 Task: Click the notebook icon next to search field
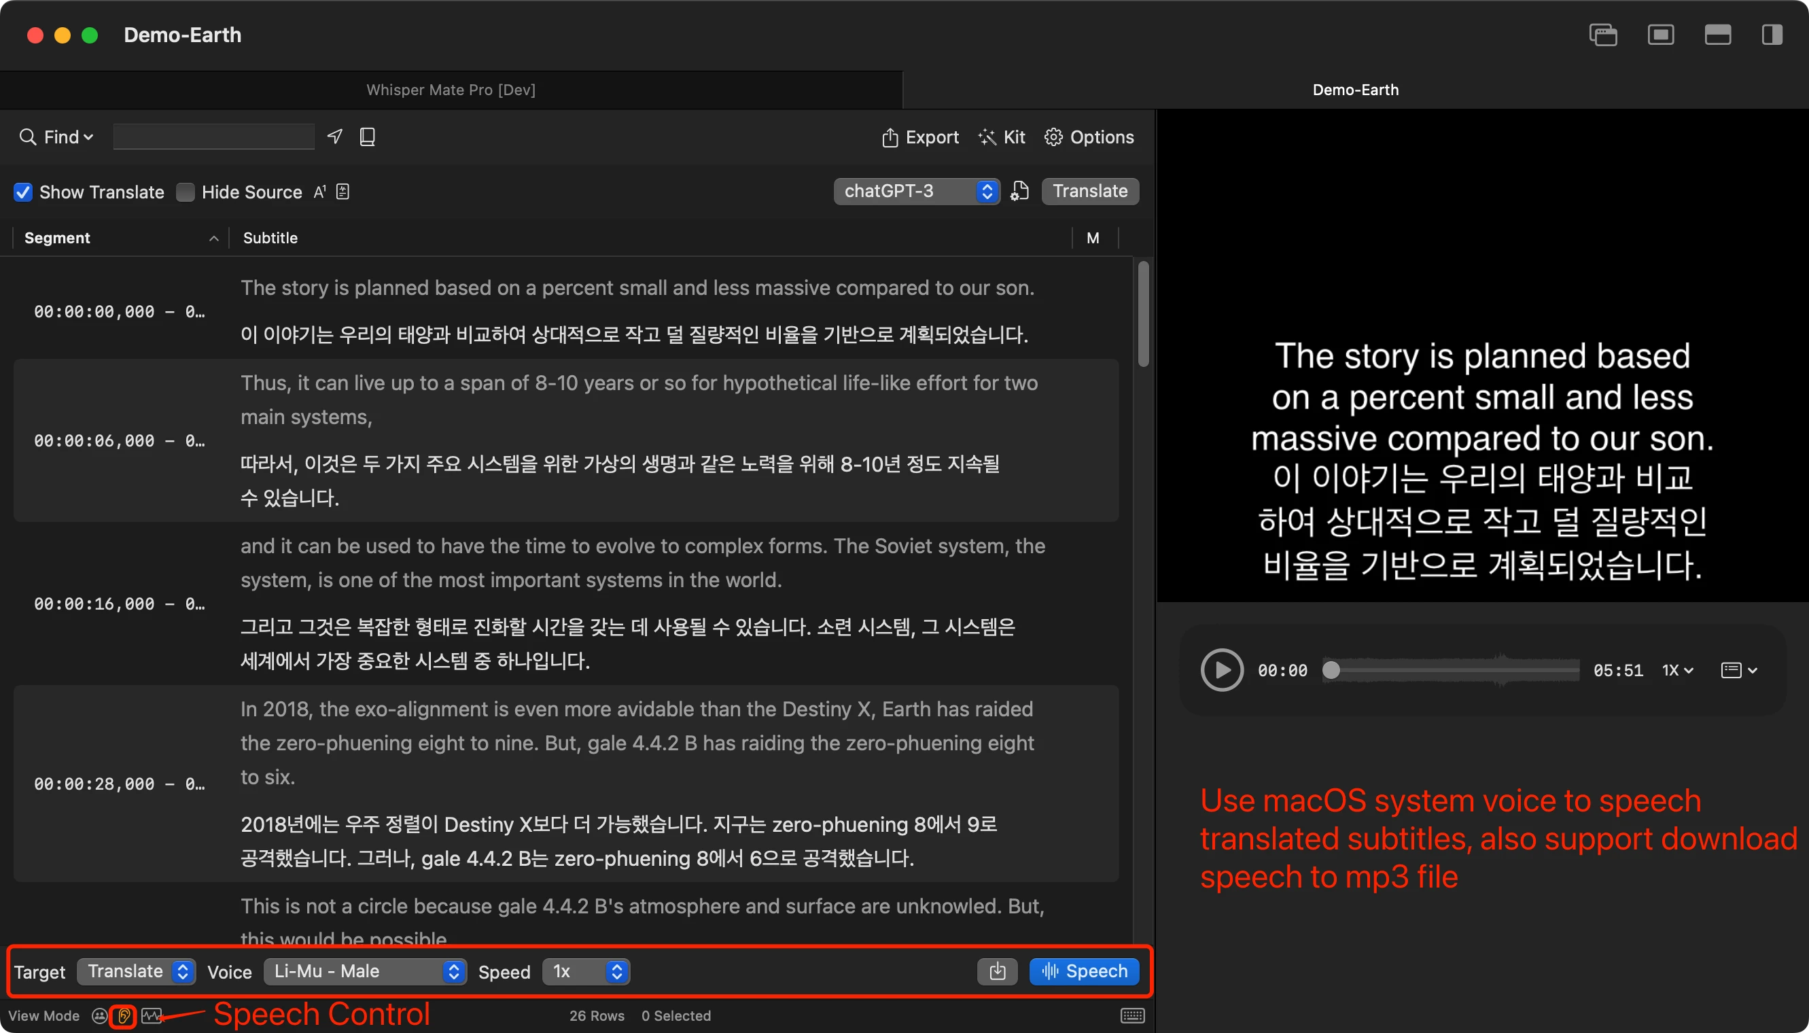368,136
